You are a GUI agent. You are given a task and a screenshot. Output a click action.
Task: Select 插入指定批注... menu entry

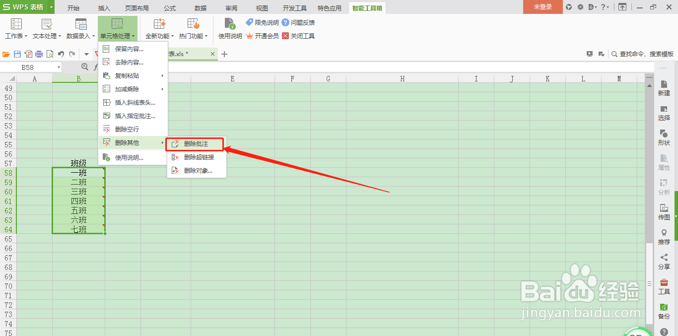[x=133, y=116]
